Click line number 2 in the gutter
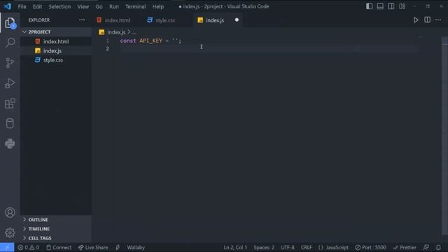The width and height of the screenshot is (448, 252). click(x=107, y=48)
